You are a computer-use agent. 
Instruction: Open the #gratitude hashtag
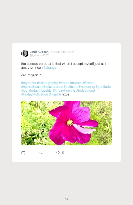pyautogui.click(x=103, y=87)
